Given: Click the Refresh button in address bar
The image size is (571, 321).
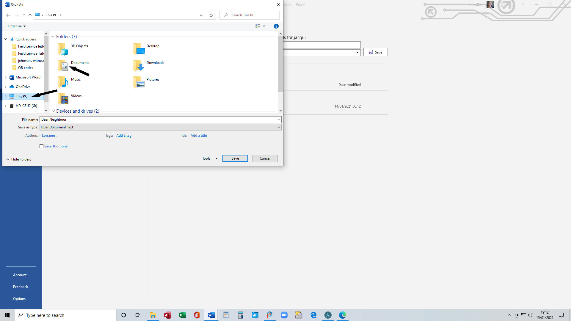Looking at the screenshot, I should click(x=211, y=15).
